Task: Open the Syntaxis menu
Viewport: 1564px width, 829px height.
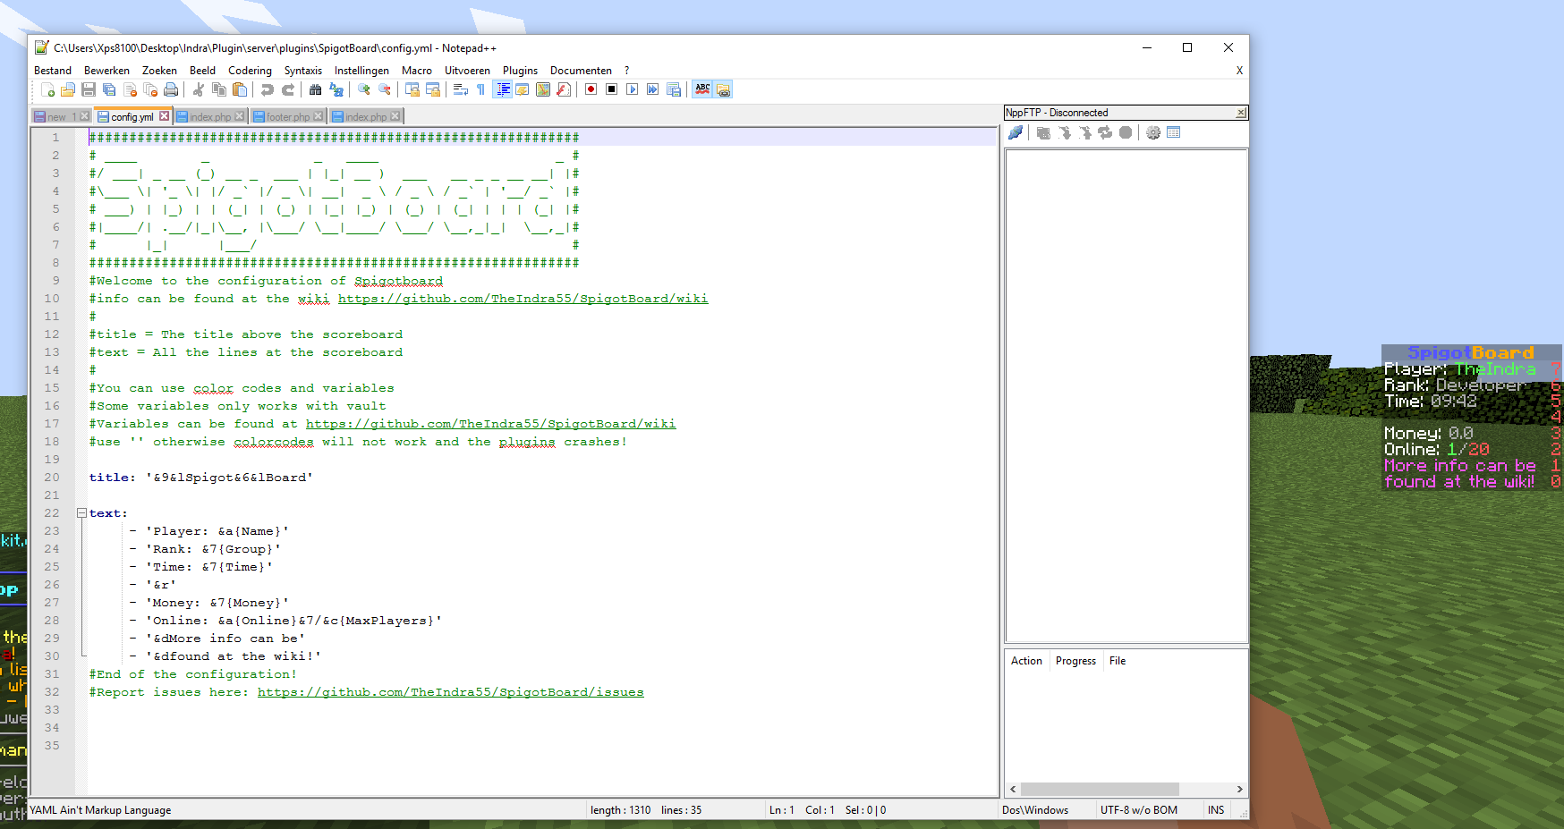Action: 302,71
